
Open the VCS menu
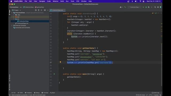tap(78, 1)
